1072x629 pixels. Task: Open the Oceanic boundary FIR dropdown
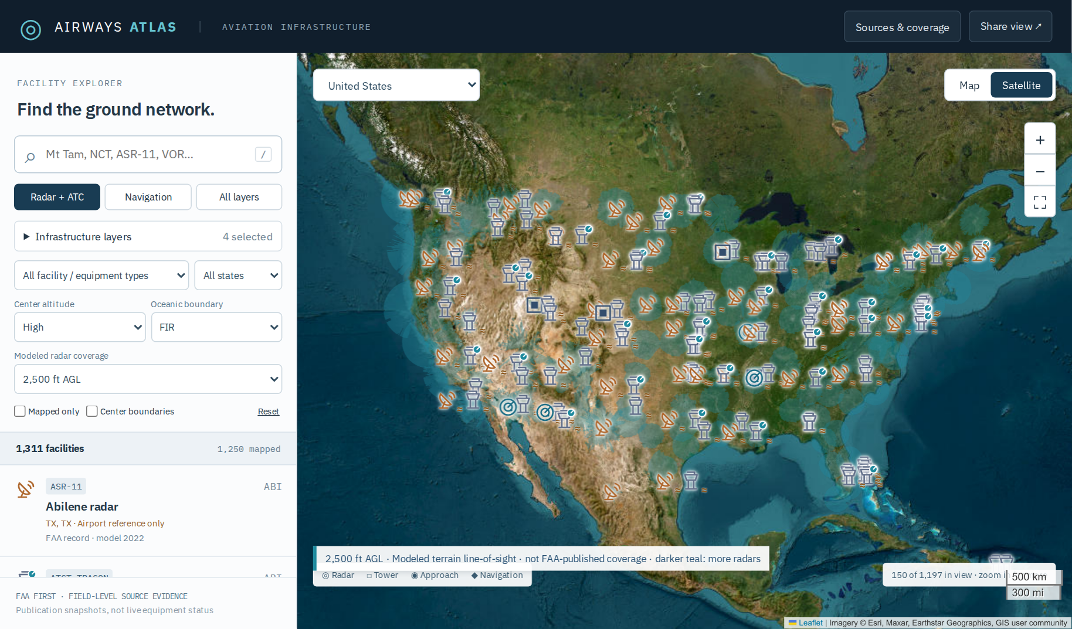pyautogui.click(x=216, y=327)
